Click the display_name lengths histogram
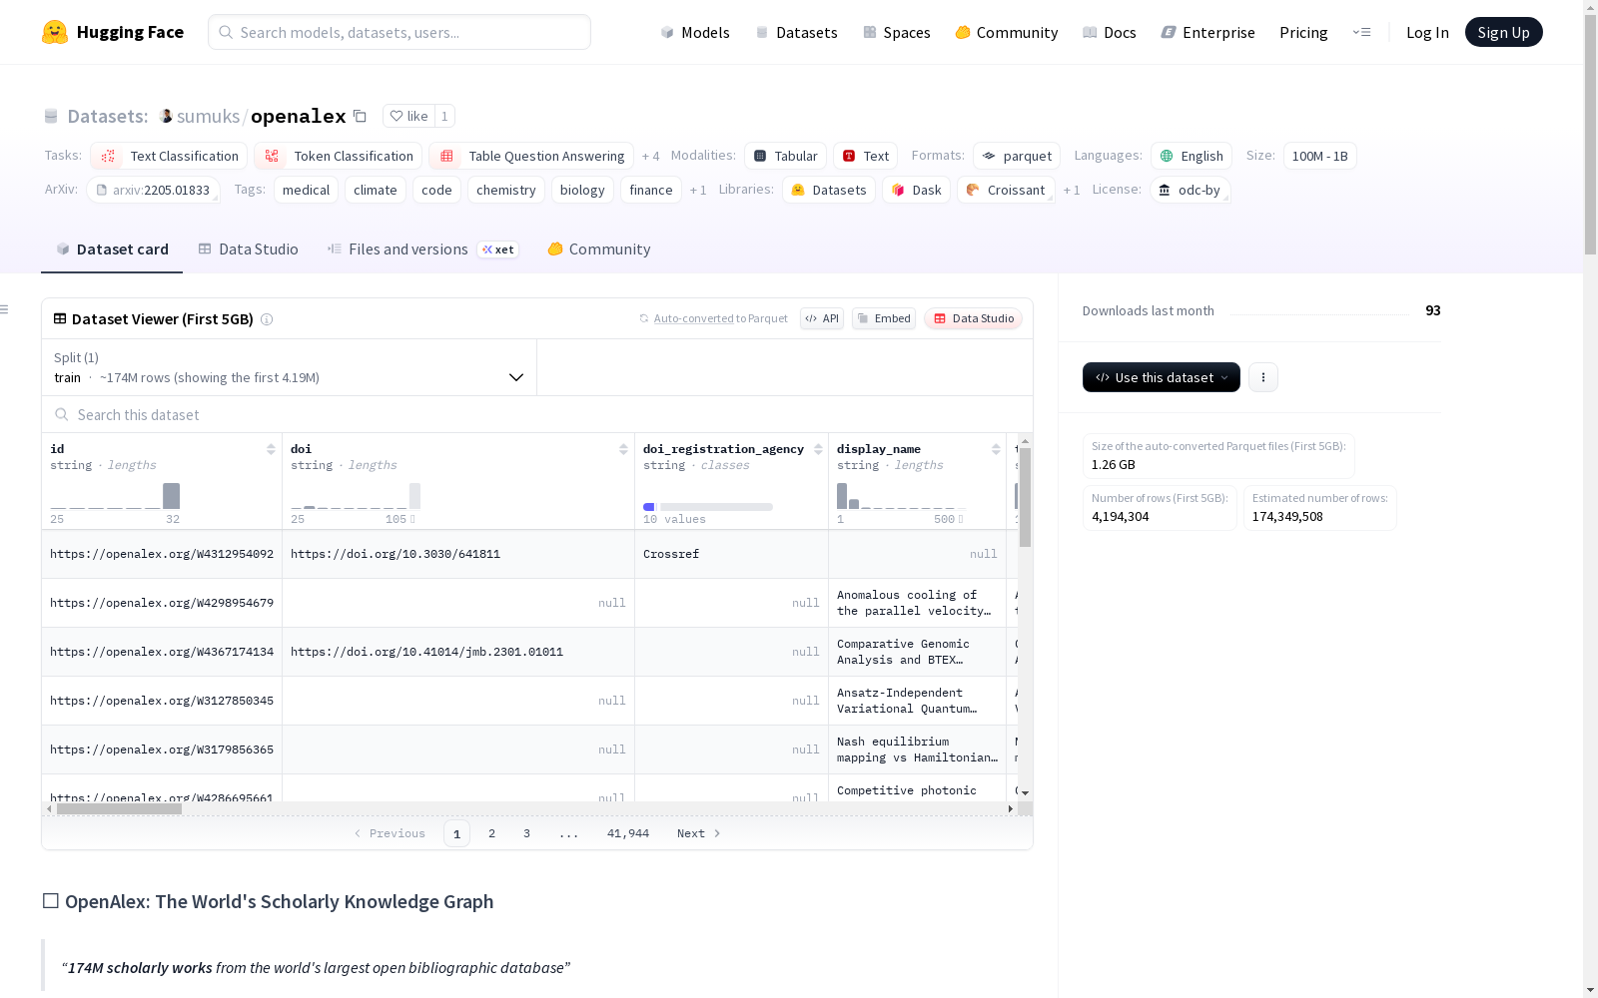 tap(900, 496)
